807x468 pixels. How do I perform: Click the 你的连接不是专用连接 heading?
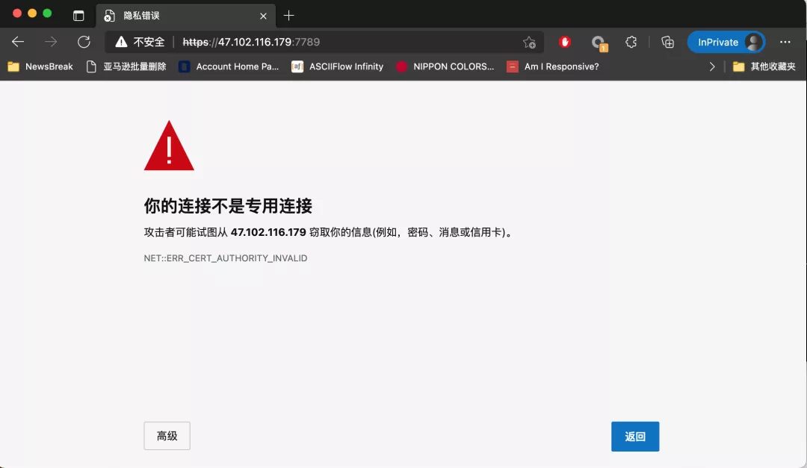pyautogui.click(x=228, y=206)
